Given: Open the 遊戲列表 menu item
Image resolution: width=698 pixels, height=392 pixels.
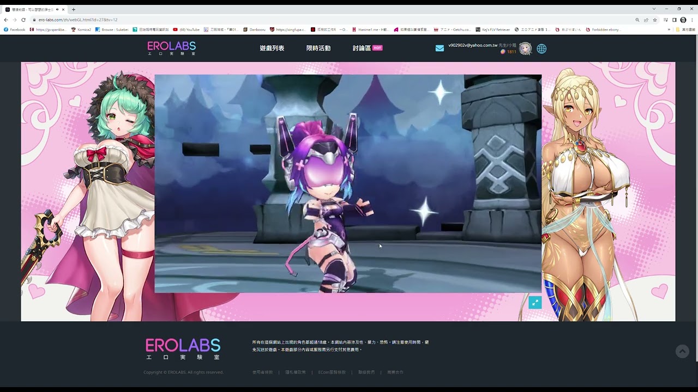Looking at the screenshot, I should (x=272, y=48).
